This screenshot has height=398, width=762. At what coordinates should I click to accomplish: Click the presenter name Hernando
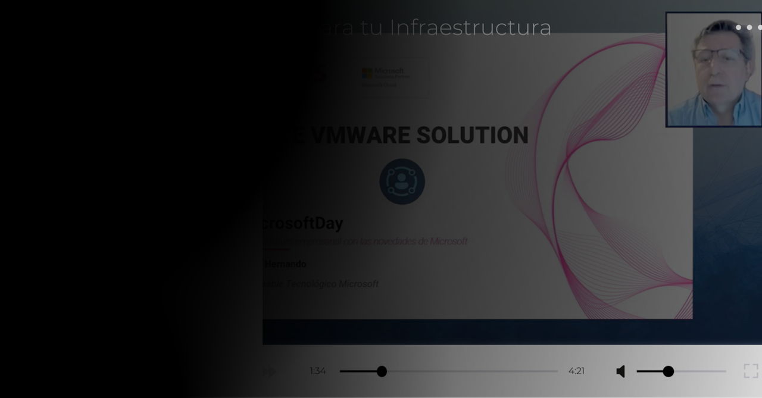[x=285, y=264]
